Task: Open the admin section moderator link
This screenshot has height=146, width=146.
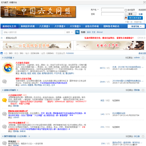Action: tap(137, 58)
